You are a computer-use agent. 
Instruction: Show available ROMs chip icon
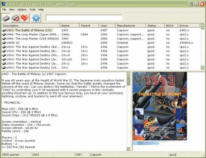[6, 18]
